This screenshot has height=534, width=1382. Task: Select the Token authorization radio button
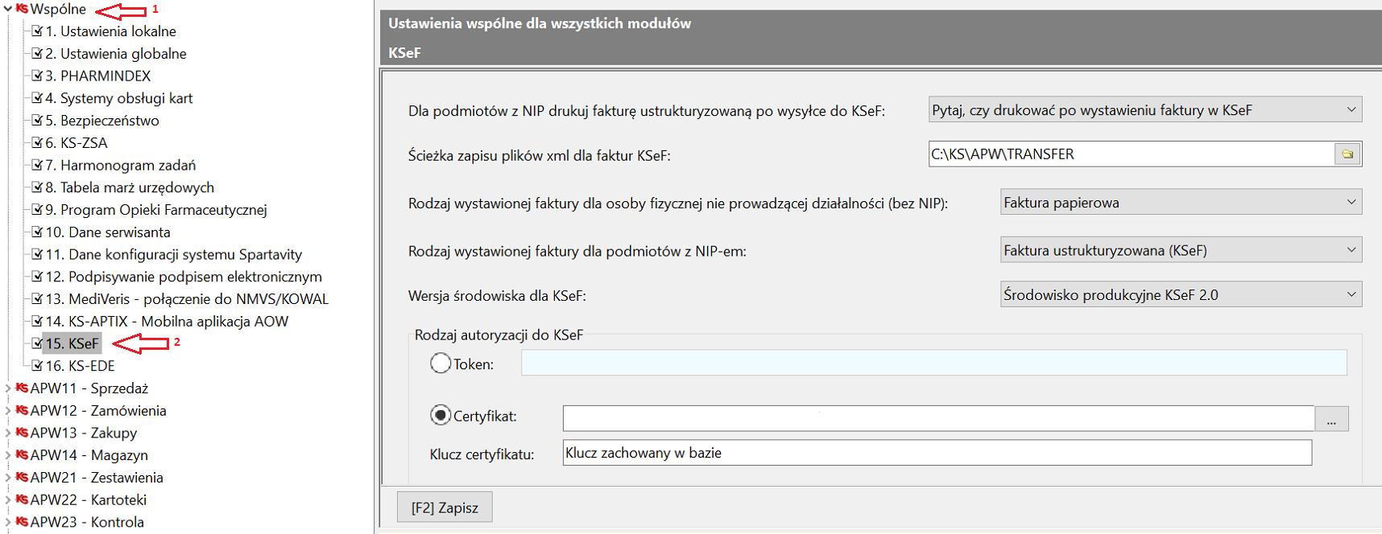(x=441, y=364)
